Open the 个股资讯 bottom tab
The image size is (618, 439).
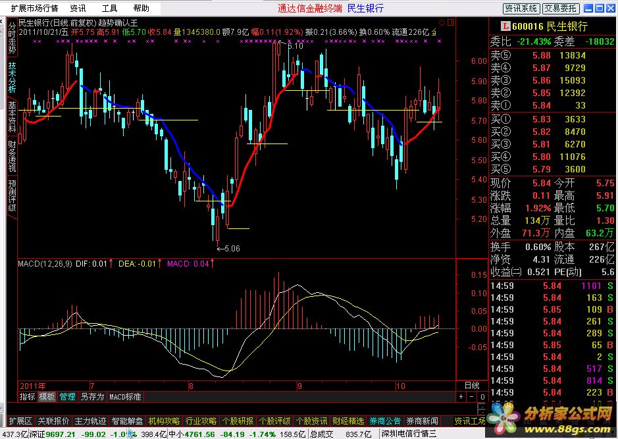[x=311, y=421]
